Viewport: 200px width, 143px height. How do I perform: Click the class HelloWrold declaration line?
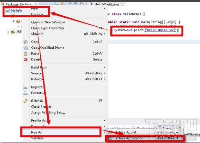coord(126,14)
